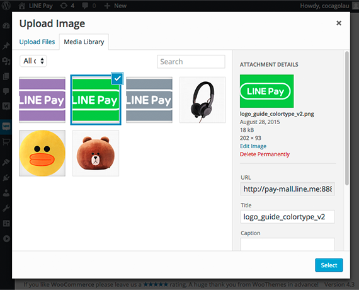Select the brown bear thumbnail
The width and height of the screenshot is (359, 290).
[96, 153]
